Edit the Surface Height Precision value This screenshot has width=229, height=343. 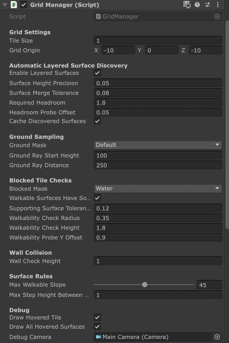pos(158,83)
